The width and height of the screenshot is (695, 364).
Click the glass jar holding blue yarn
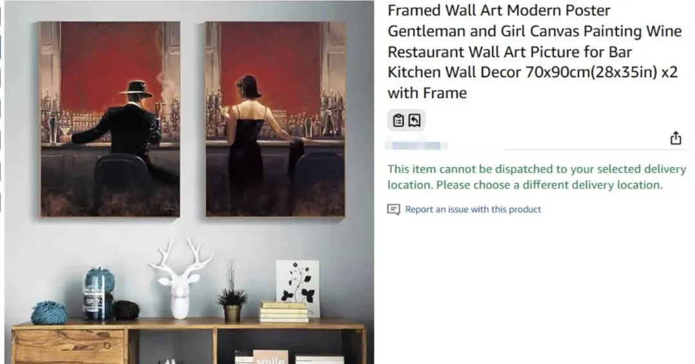click(x=99, y=294)
